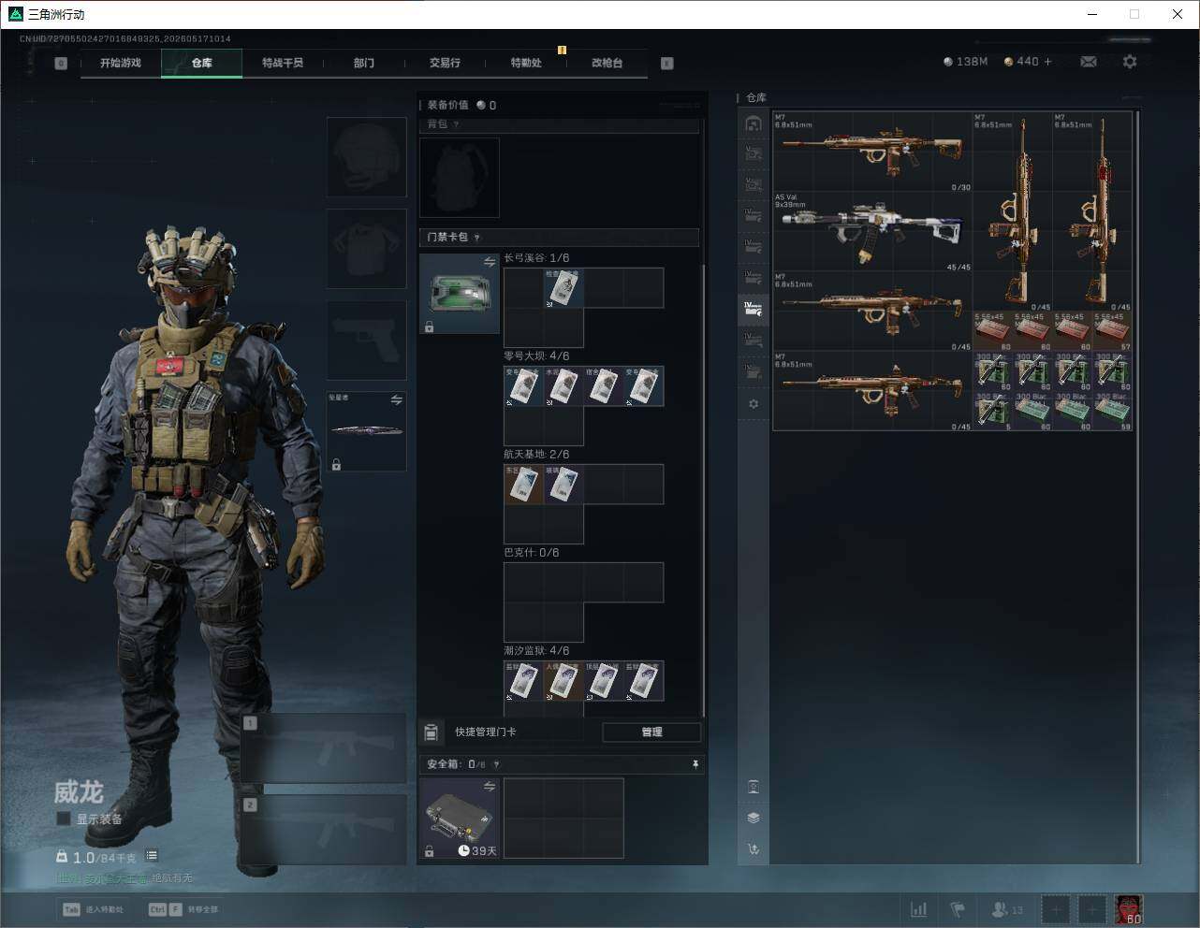1200x928 pixels.
Task: Pin the 安全箱 panel
Action: coord(695,764)
